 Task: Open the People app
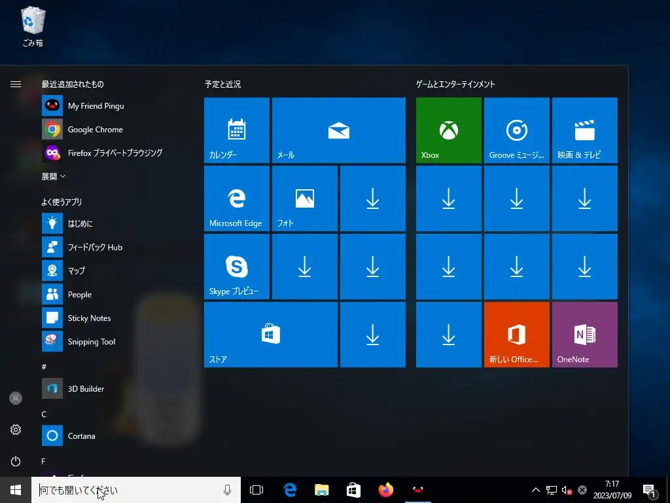tap(114, 294)
